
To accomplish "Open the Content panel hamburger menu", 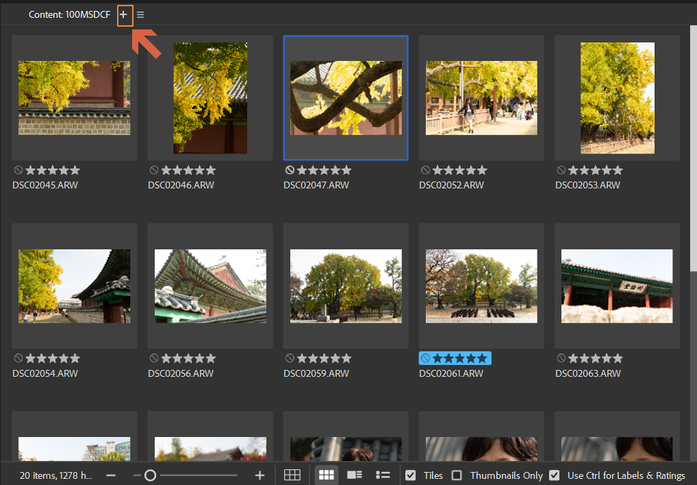I will point(140,14).
